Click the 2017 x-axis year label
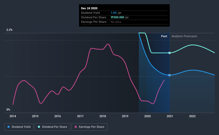This screenshot has width=219, height=135. click(x=80, y=116)
